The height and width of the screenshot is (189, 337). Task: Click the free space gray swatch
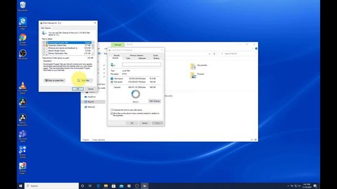112,82
